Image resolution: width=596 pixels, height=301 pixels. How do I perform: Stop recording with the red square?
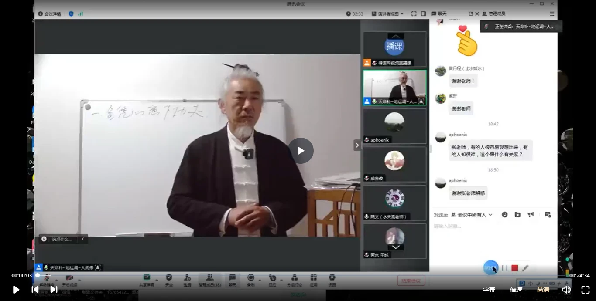[515, 268]
